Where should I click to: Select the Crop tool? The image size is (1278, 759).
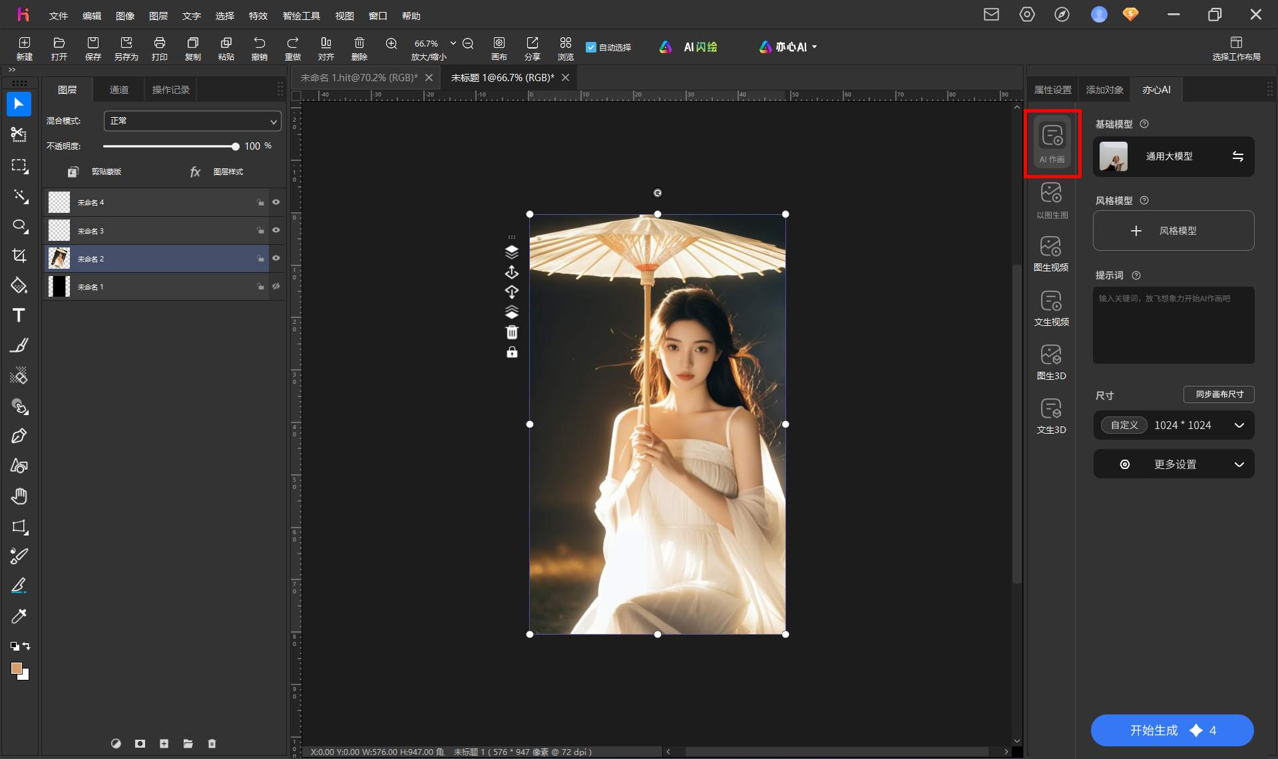click(19, 255)
